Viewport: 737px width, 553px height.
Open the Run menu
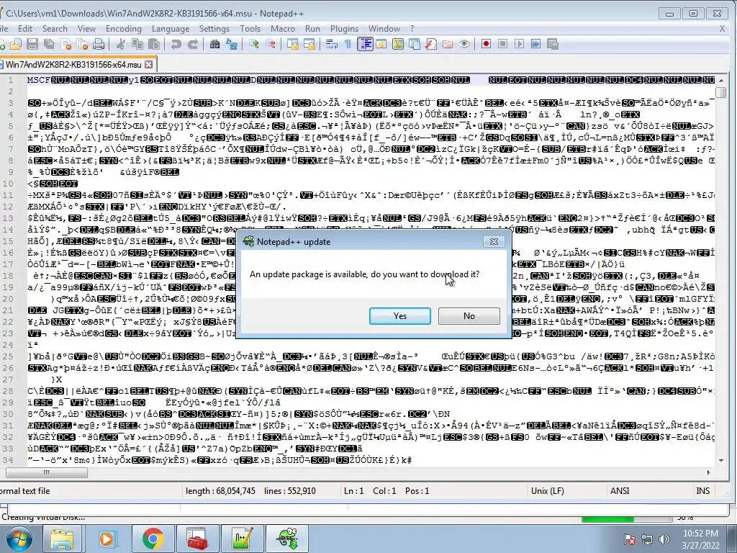(312, 29)
